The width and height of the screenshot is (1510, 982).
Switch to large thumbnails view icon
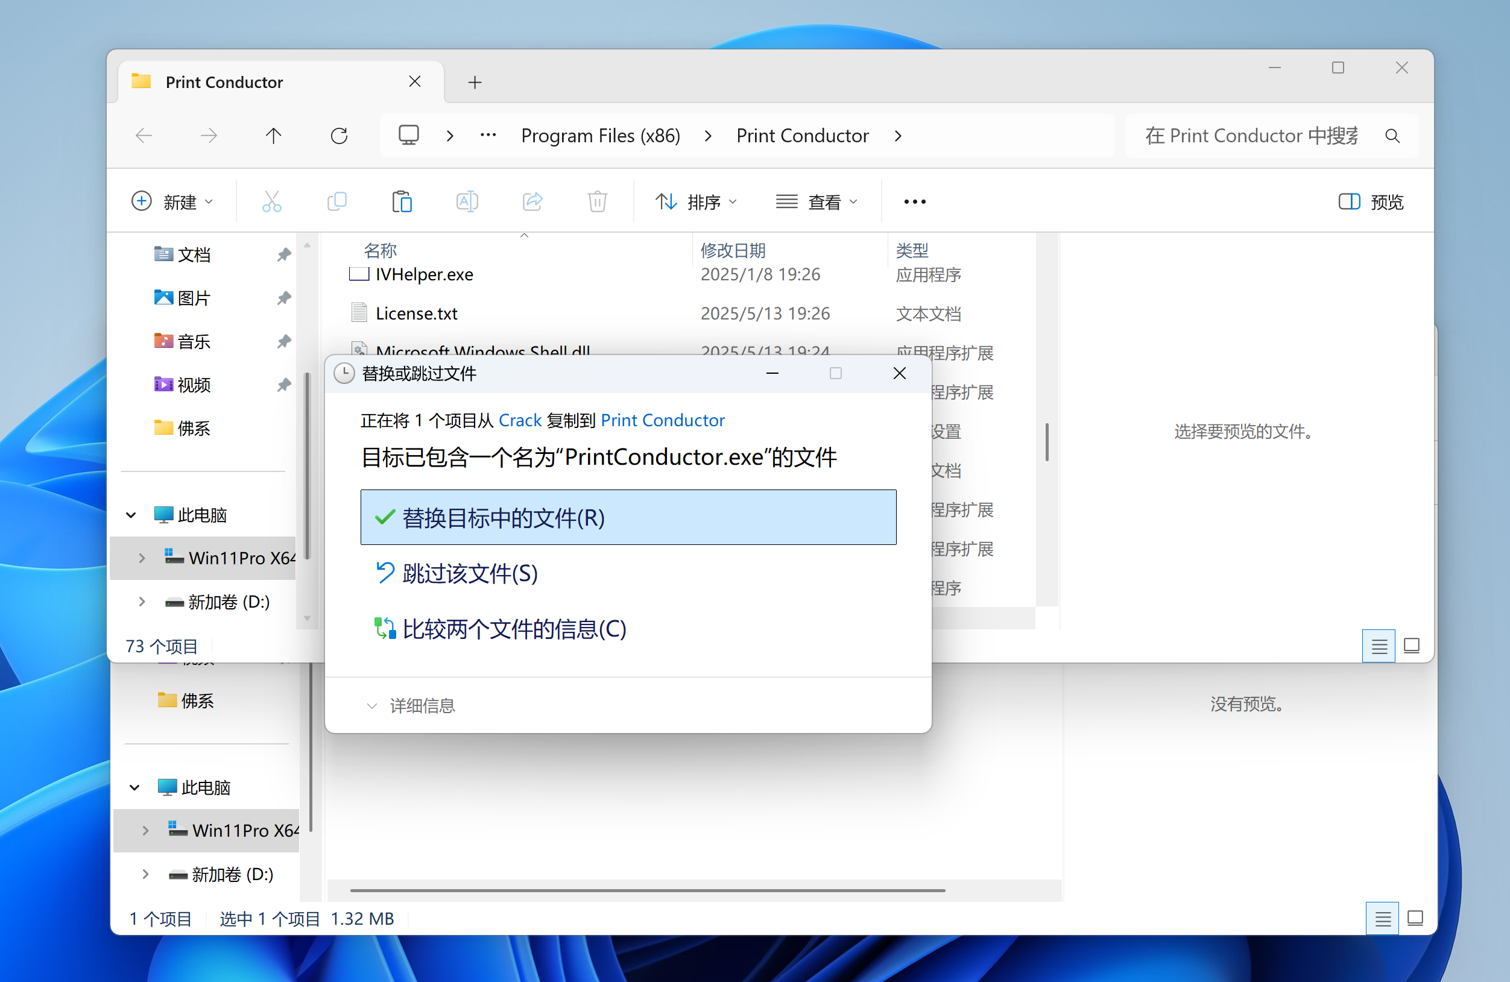click(x=1412, y=646)
